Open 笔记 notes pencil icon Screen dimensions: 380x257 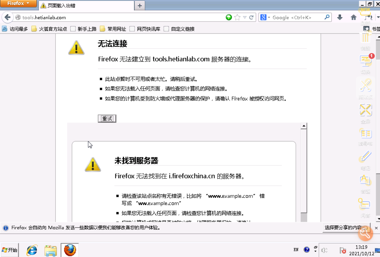366,160
